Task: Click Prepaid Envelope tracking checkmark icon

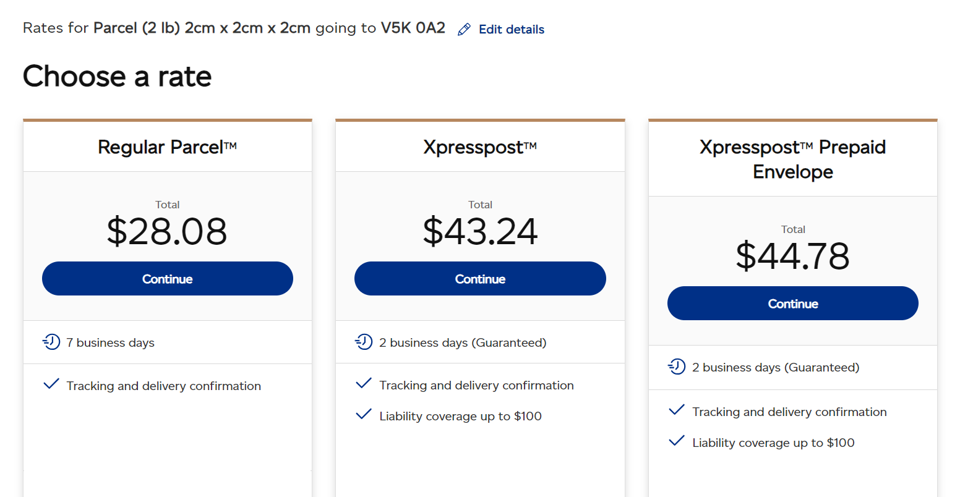Action: tap(677, 410)
